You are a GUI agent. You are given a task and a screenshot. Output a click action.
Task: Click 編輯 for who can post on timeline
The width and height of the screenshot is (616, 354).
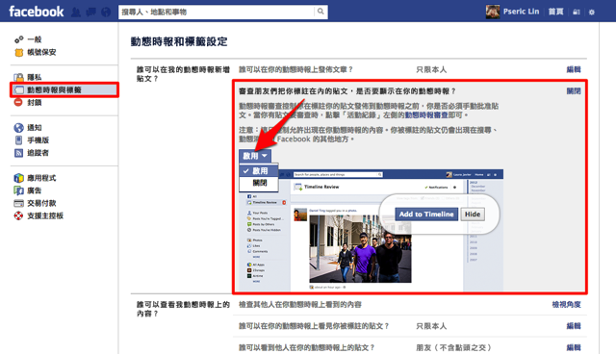[x=574, y=69]
